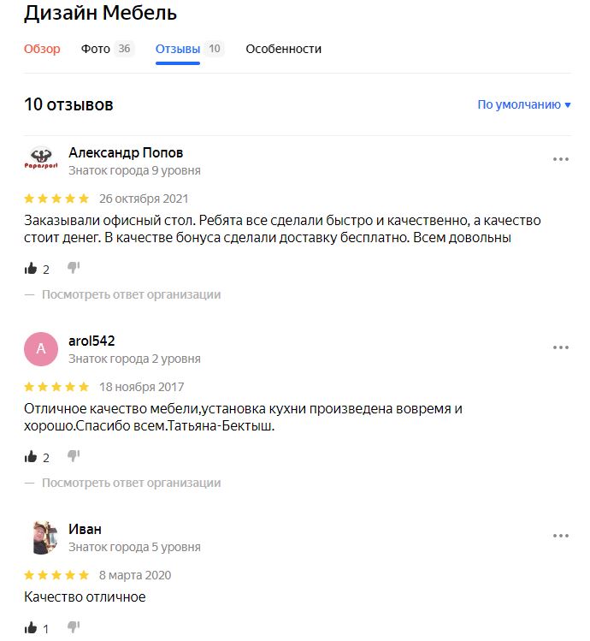Open Александр Попов's profile name link
590x641 pixels.
point(126,152)
